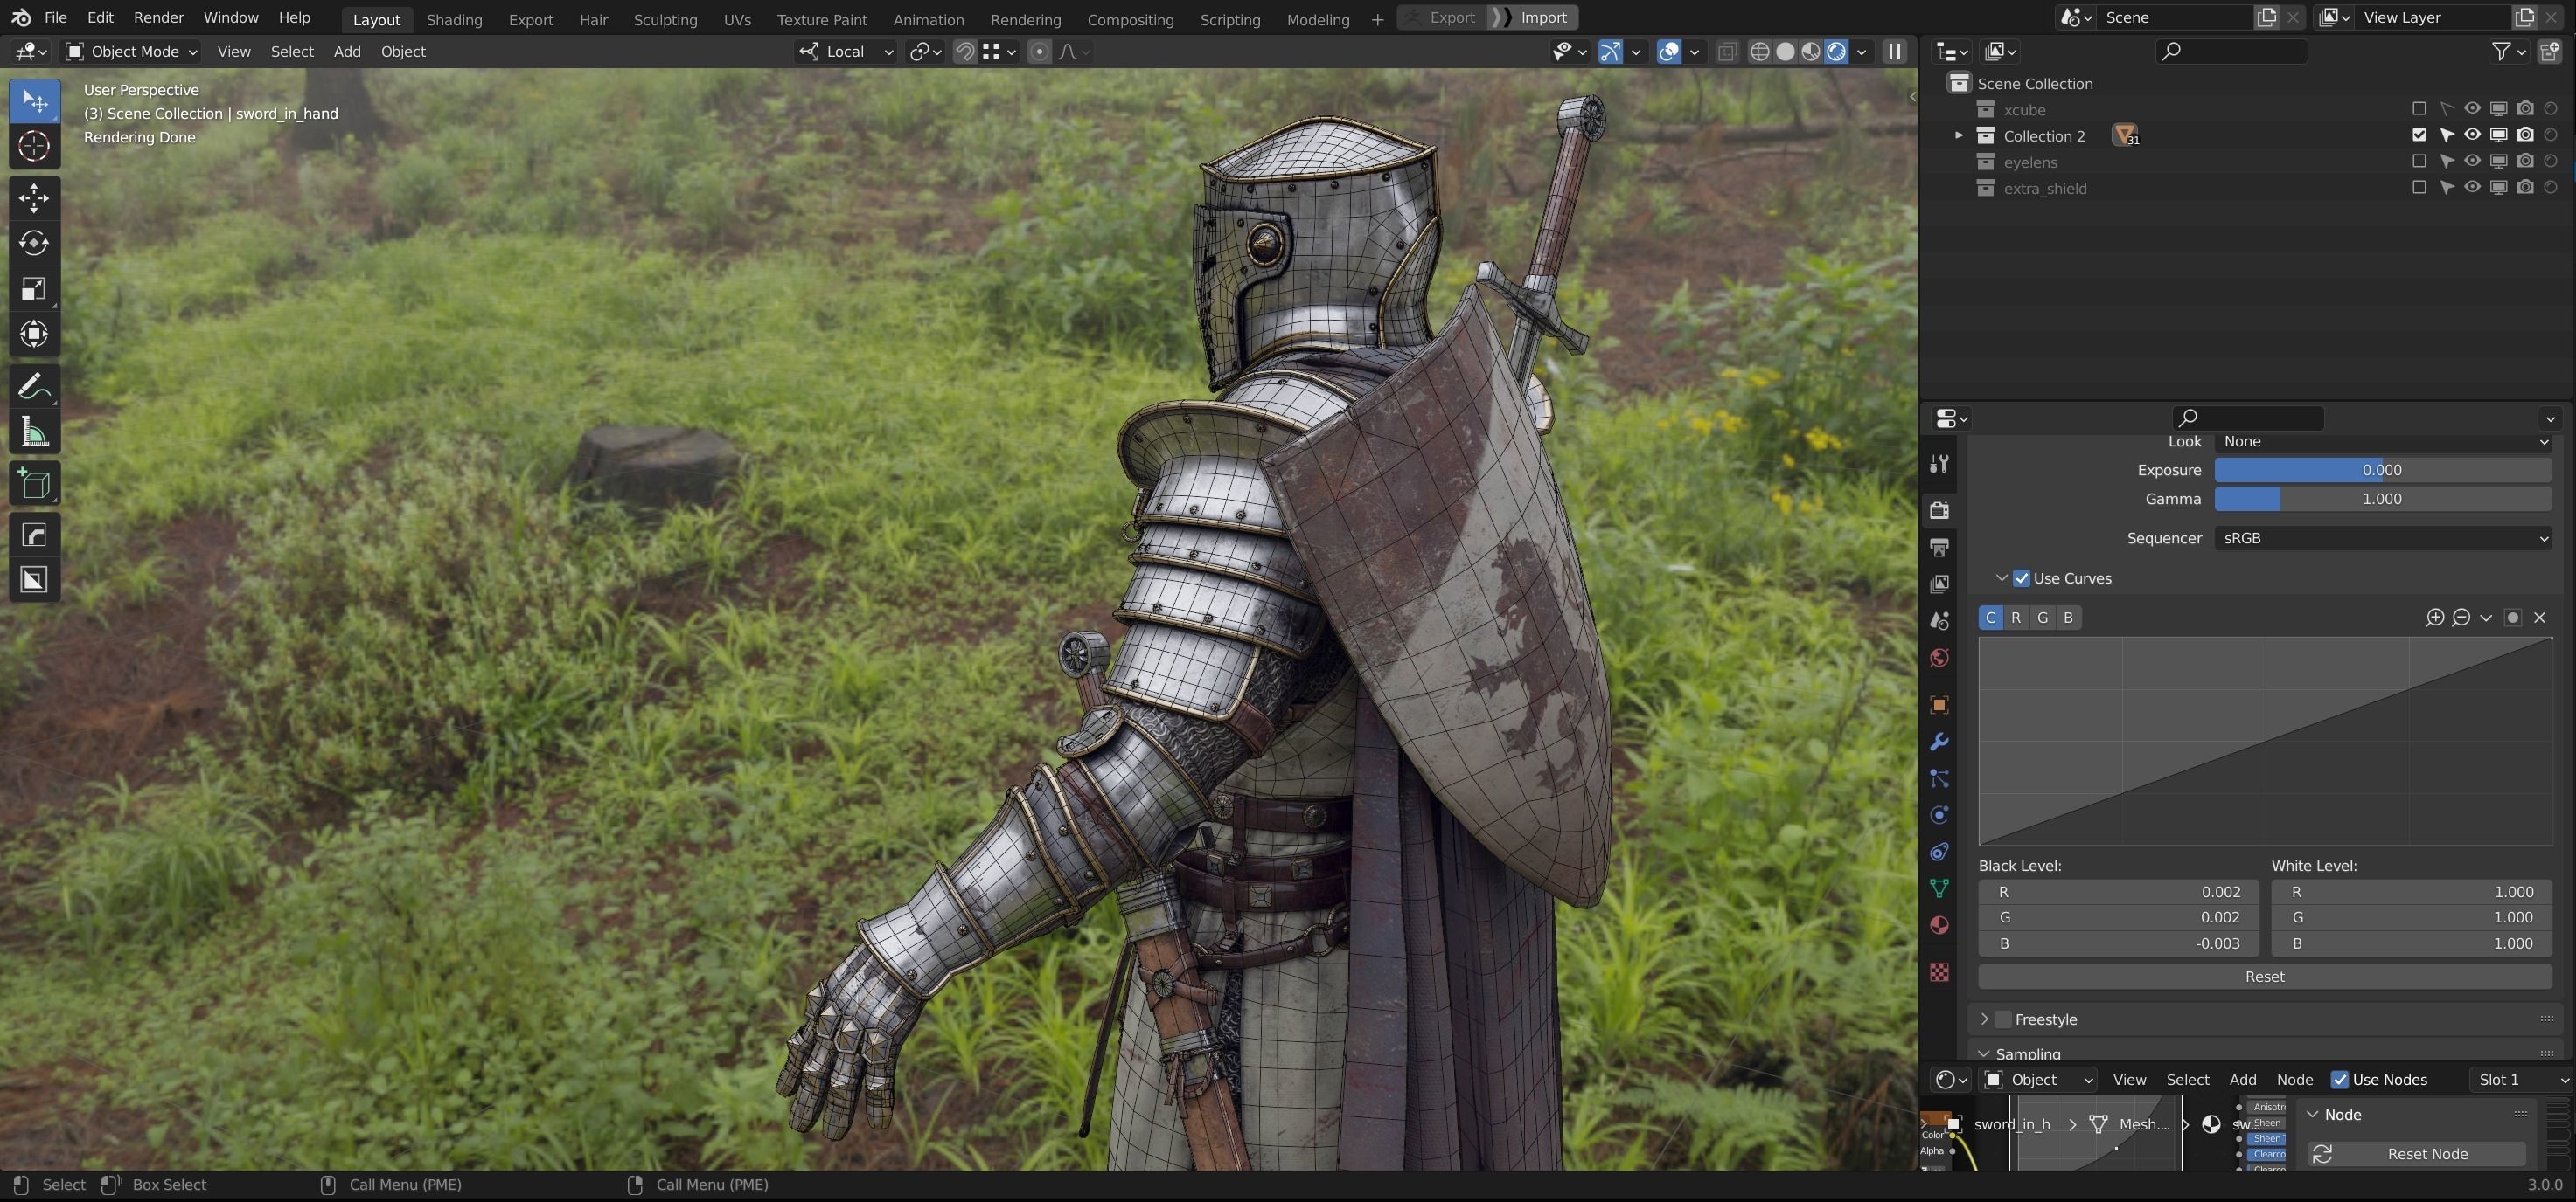
Task: Open the Texture properties tab
Action: [x=1939, y=972]
